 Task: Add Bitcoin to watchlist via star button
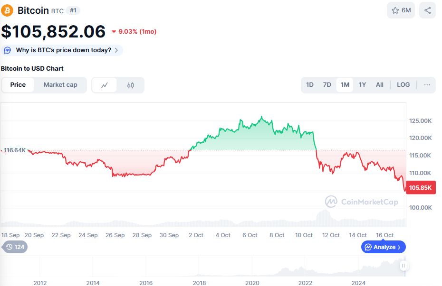(401, 10)
